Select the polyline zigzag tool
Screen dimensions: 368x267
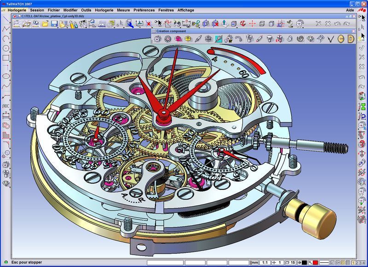coord(6,29)
